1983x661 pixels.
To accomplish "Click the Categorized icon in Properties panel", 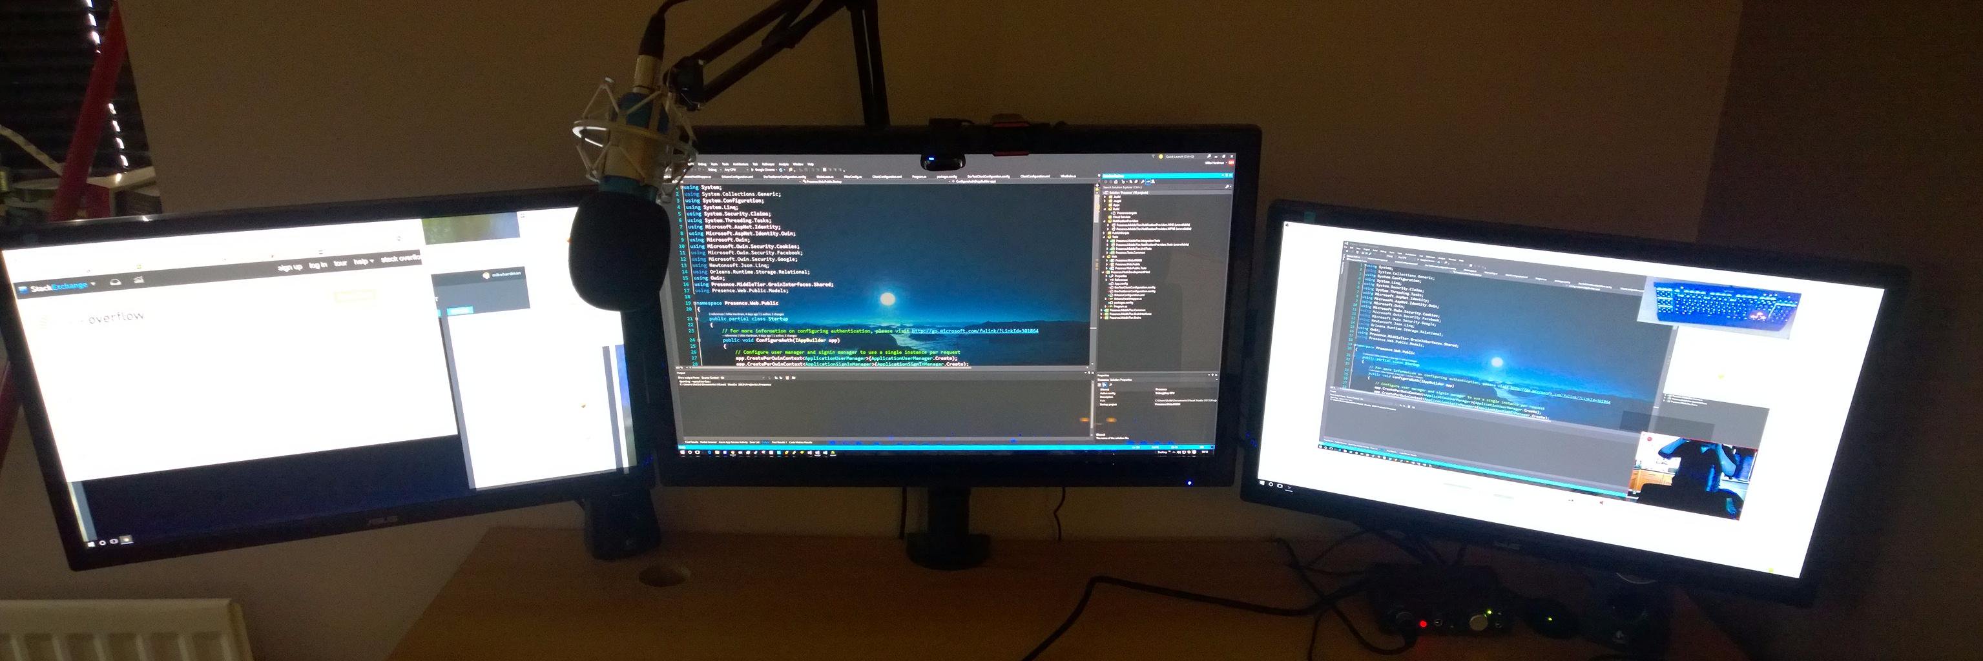I will (x=1100, y=385).
